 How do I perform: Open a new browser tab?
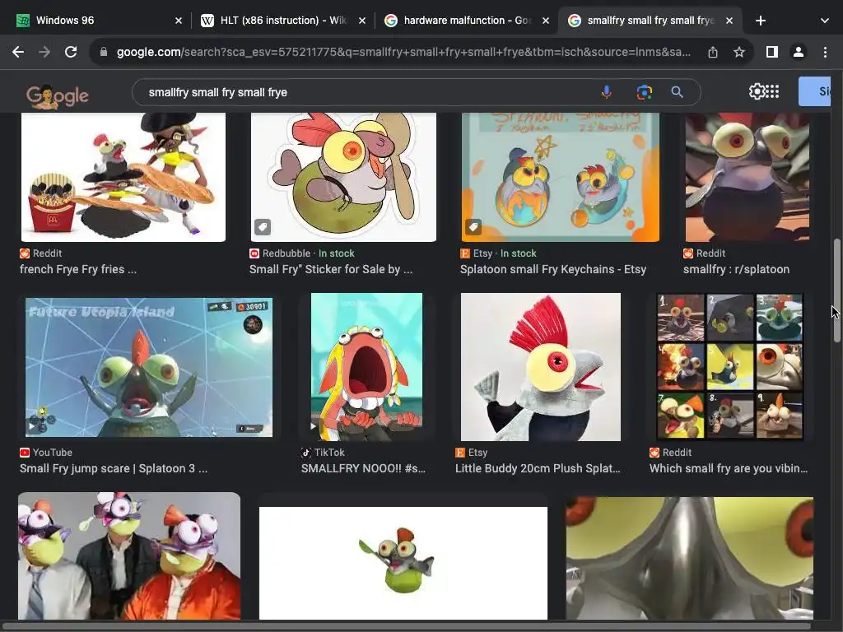pos(760,21)
